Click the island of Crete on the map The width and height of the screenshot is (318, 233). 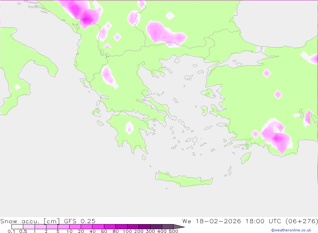pos(183,179)
